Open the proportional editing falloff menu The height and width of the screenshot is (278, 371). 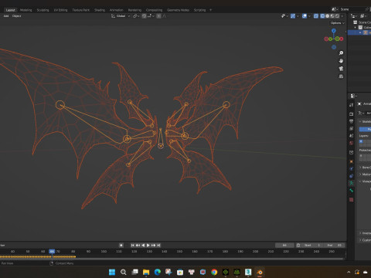coord(165,16)
